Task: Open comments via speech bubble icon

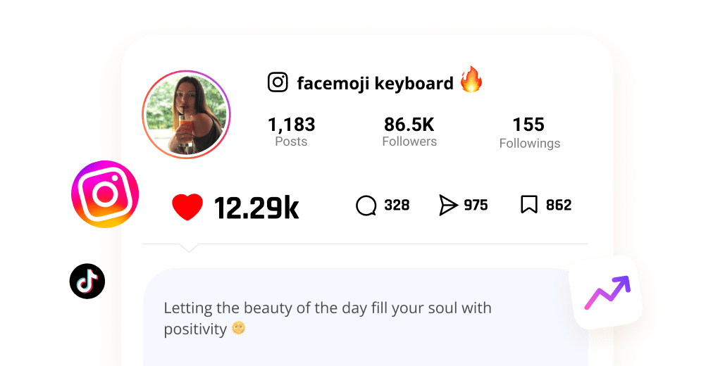Action: [x=366, y=206]
